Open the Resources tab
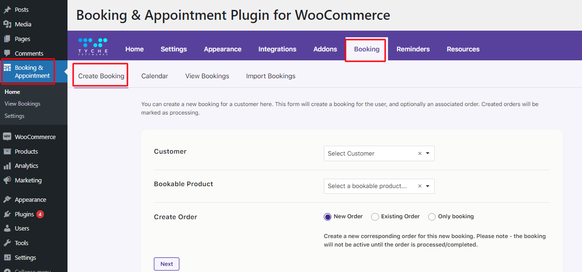The height and width of the screenshot is (272, 582). (x=463, y=49)
